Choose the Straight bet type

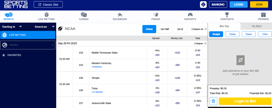(216, 34)
